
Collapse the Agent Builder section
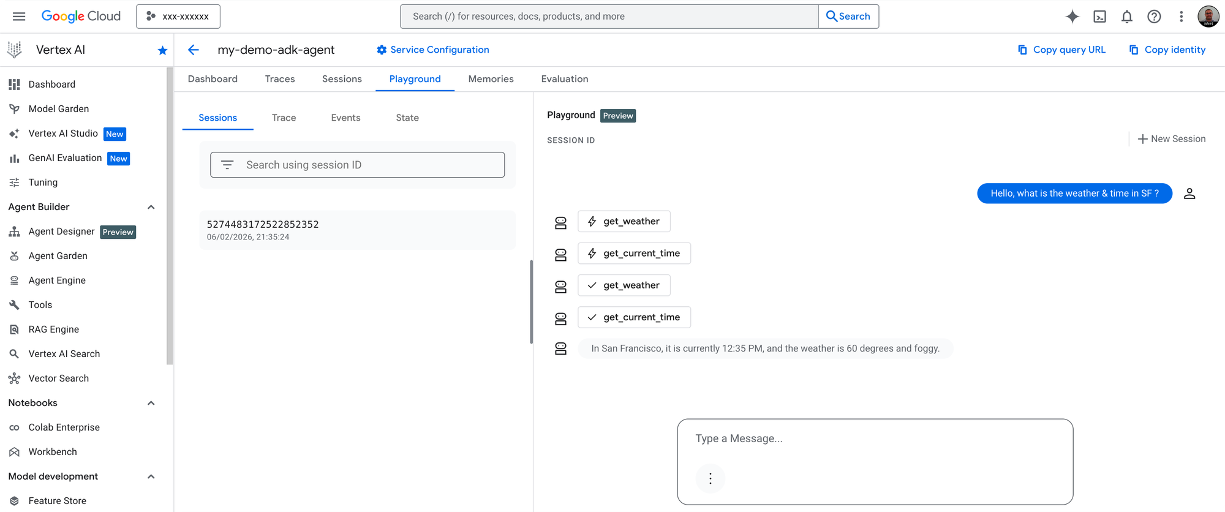coord(151,207)
